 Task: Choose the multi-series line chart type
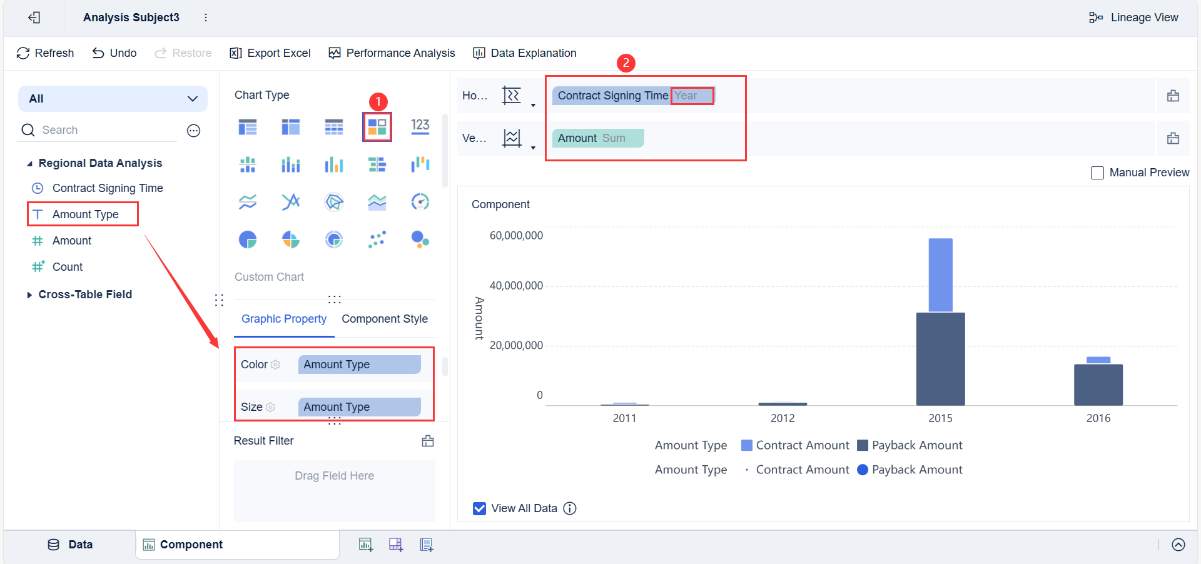tap(291, 202)
